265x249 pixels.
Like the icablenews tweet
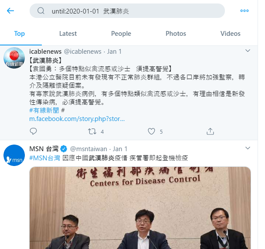coord(151,131)
